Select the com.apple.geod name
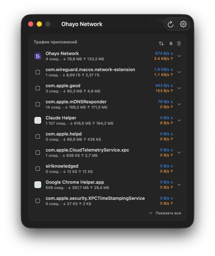 coord(63,86)
